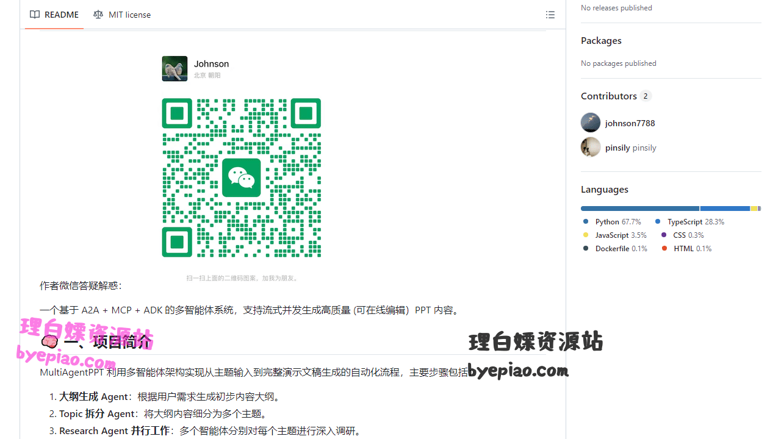
Task: Click Johnson's profile photo above the QR
Action: [175, 69]
